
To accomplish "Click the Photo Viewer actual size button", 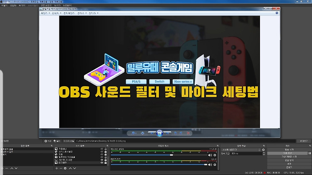I will [142, 133].
